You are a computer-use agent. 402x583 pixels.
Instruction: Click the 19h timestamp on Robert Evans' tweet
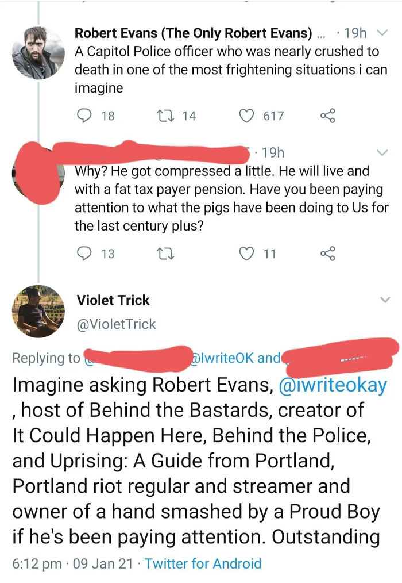coord(355,33)
